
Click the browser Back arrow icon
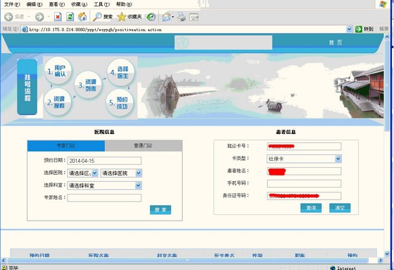tap(8, 17)
